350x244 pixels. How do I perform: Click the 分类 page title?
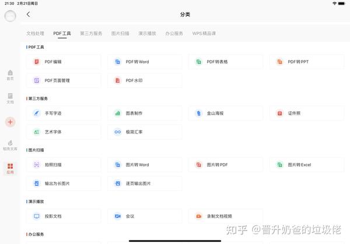point(185,15)
